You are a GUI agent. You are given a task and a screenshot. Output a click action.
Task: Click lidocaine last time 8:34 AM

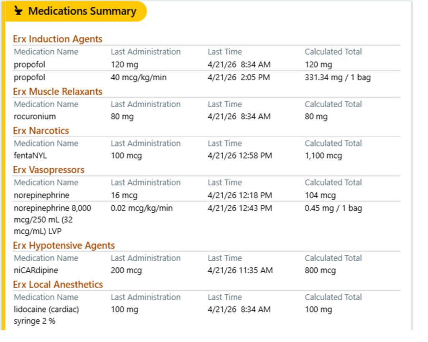(239, 309)
